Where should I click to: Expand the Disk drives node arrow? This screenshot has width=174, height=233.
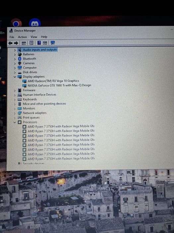pos(15,73)
